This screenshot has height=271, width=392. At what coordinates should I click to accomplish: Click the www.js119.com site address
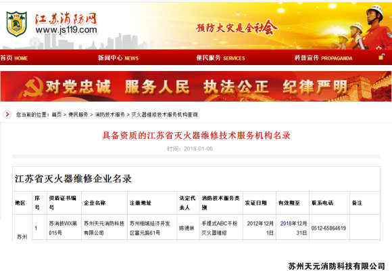[x=66, y=30]
